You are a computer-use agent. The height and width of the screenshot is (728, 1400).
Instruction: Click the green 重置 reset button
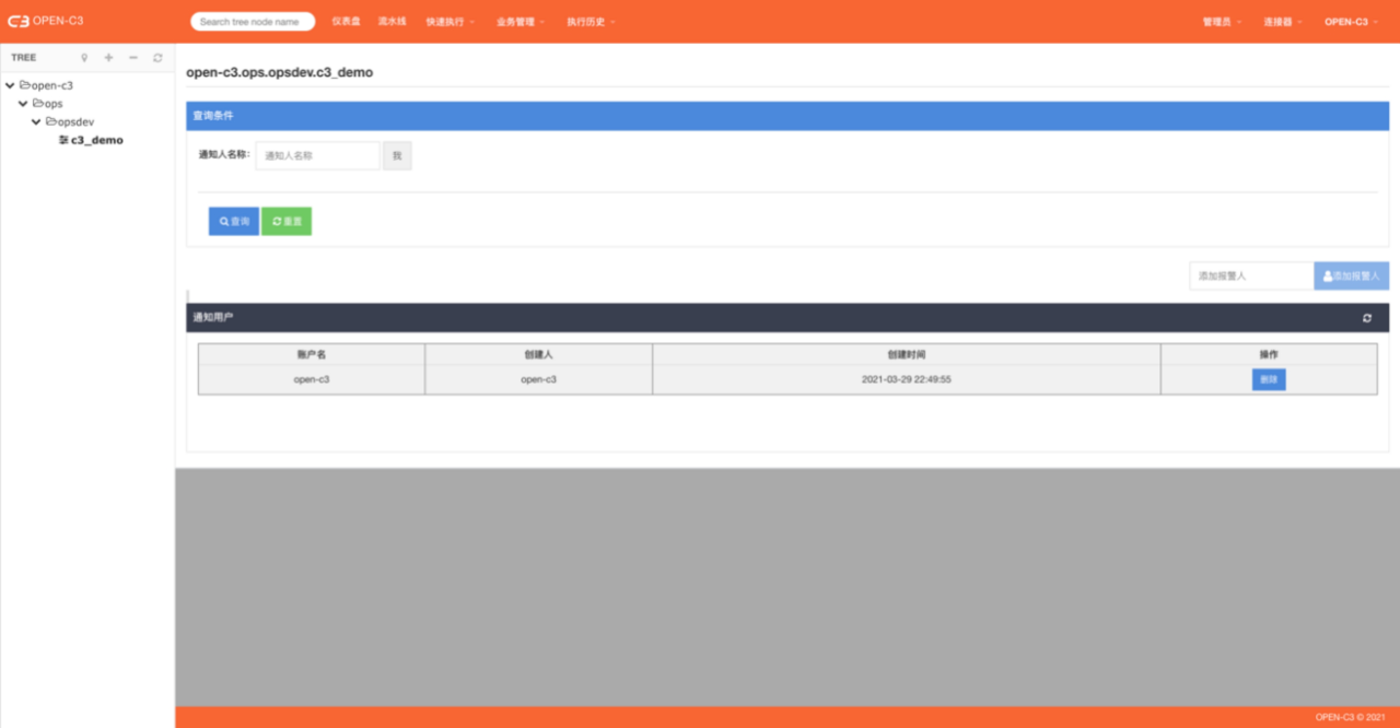[x=287, y=221]
